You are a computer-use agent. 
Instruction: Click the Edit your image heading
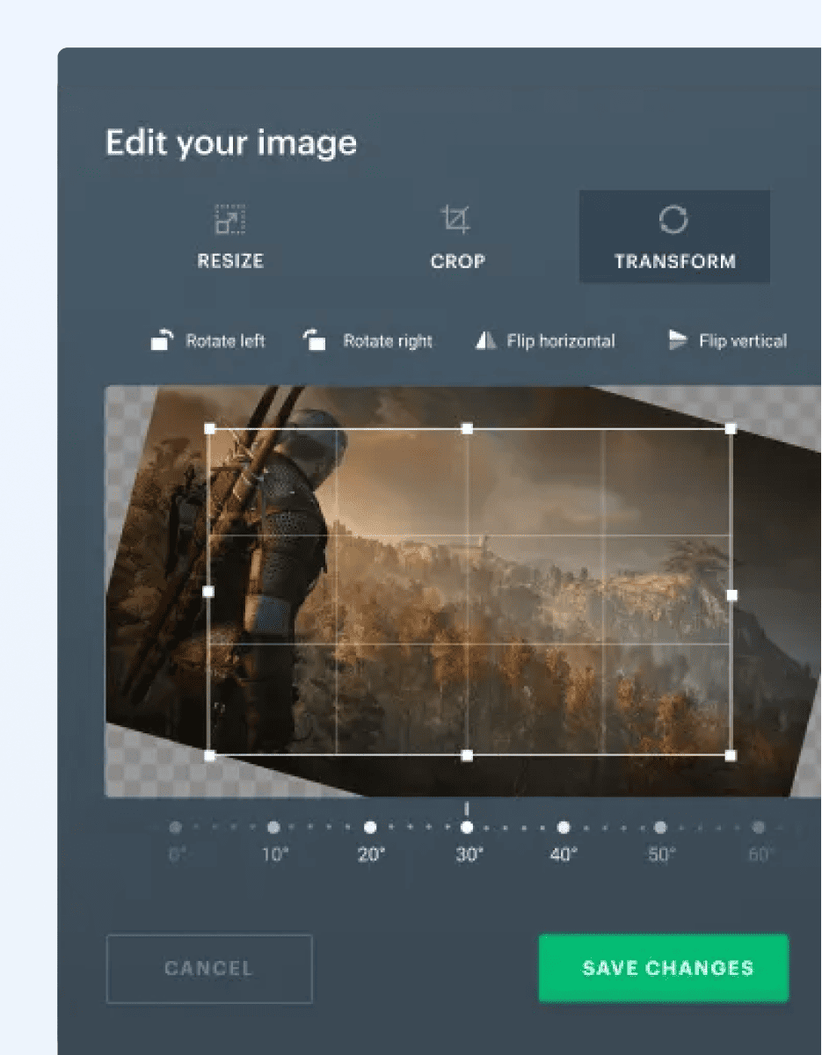tap(231, 142)
